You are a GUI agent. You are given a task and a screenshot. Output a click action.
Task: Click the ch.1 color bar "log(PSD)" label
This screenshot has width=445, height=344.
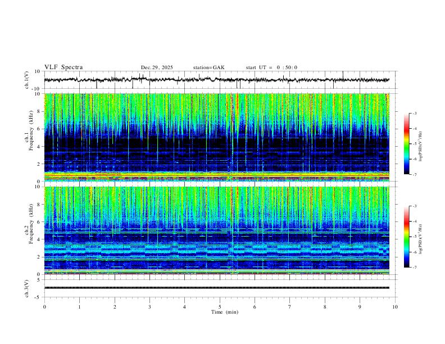[x=420, y=147]
